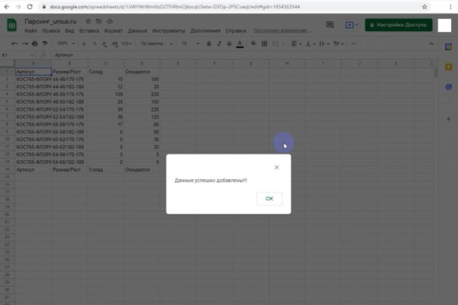Collapse the header with the up chevron

(x=431, y=44)
